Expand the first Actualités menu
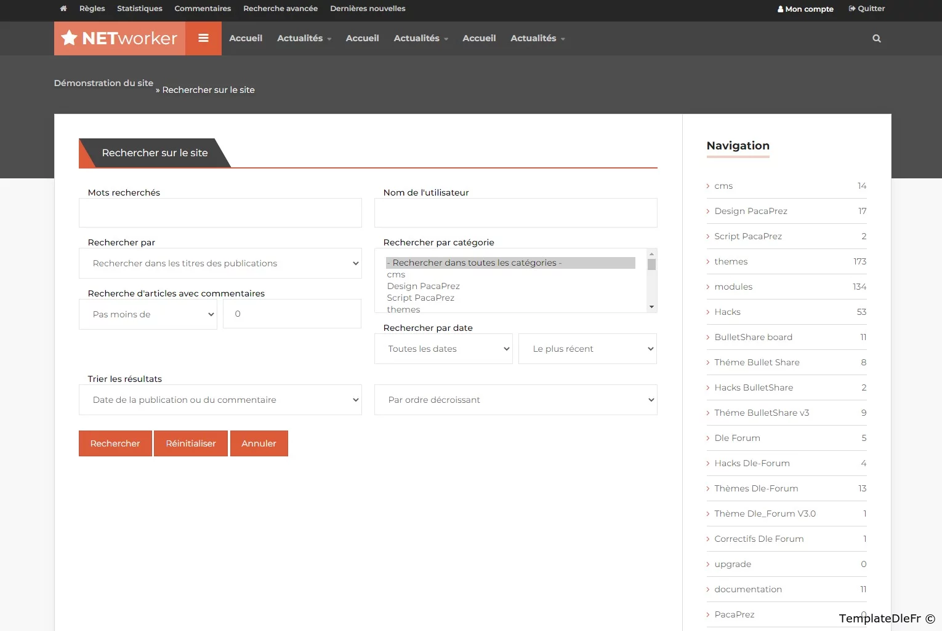This screenshot has width=942, height=631. click(x=304, y=38)
